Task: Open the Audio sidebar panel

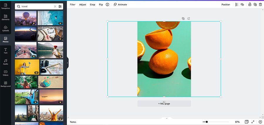Action: coord(6,62)
